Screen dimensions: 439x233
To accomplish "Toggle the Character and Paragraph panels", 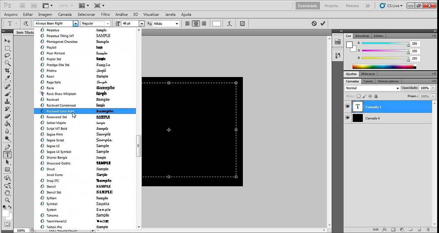I will pos(242,23).
